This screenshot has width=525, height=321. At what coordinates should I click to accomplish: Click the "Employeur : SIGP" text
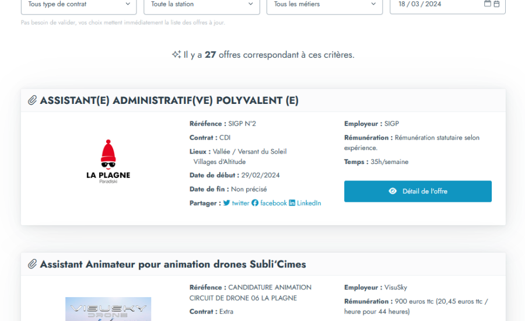pos(372,124)
